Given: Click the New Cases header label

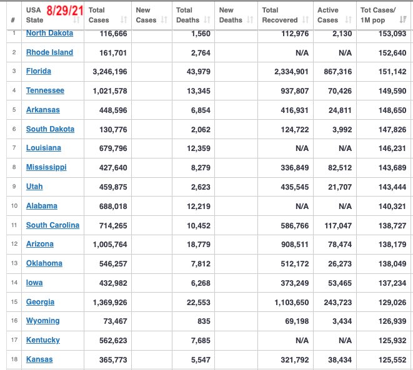Looking at the screenshot, I should [146, 15].
